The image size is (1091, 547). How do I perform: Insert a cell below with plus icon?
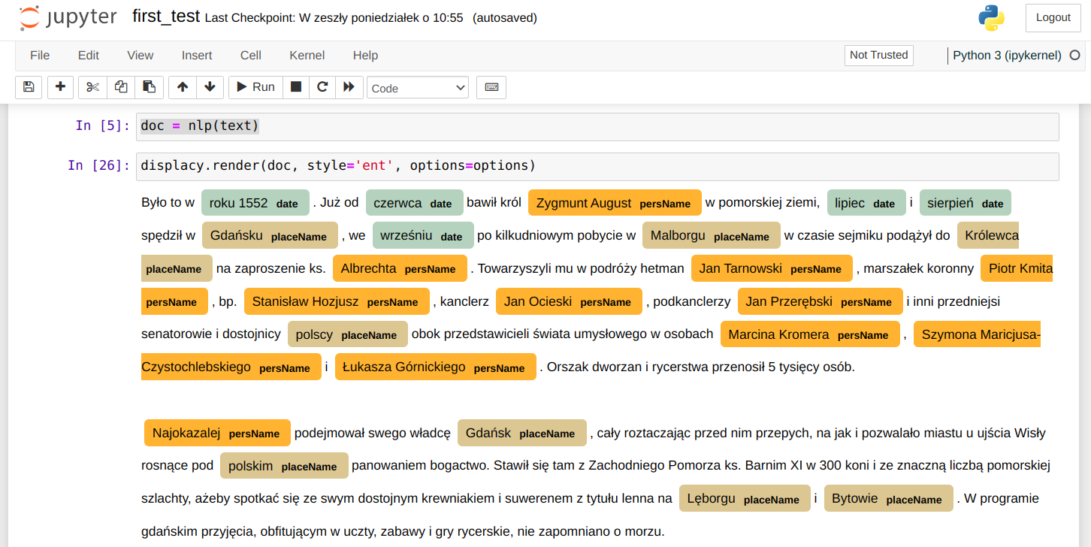(x=61, y=87)
